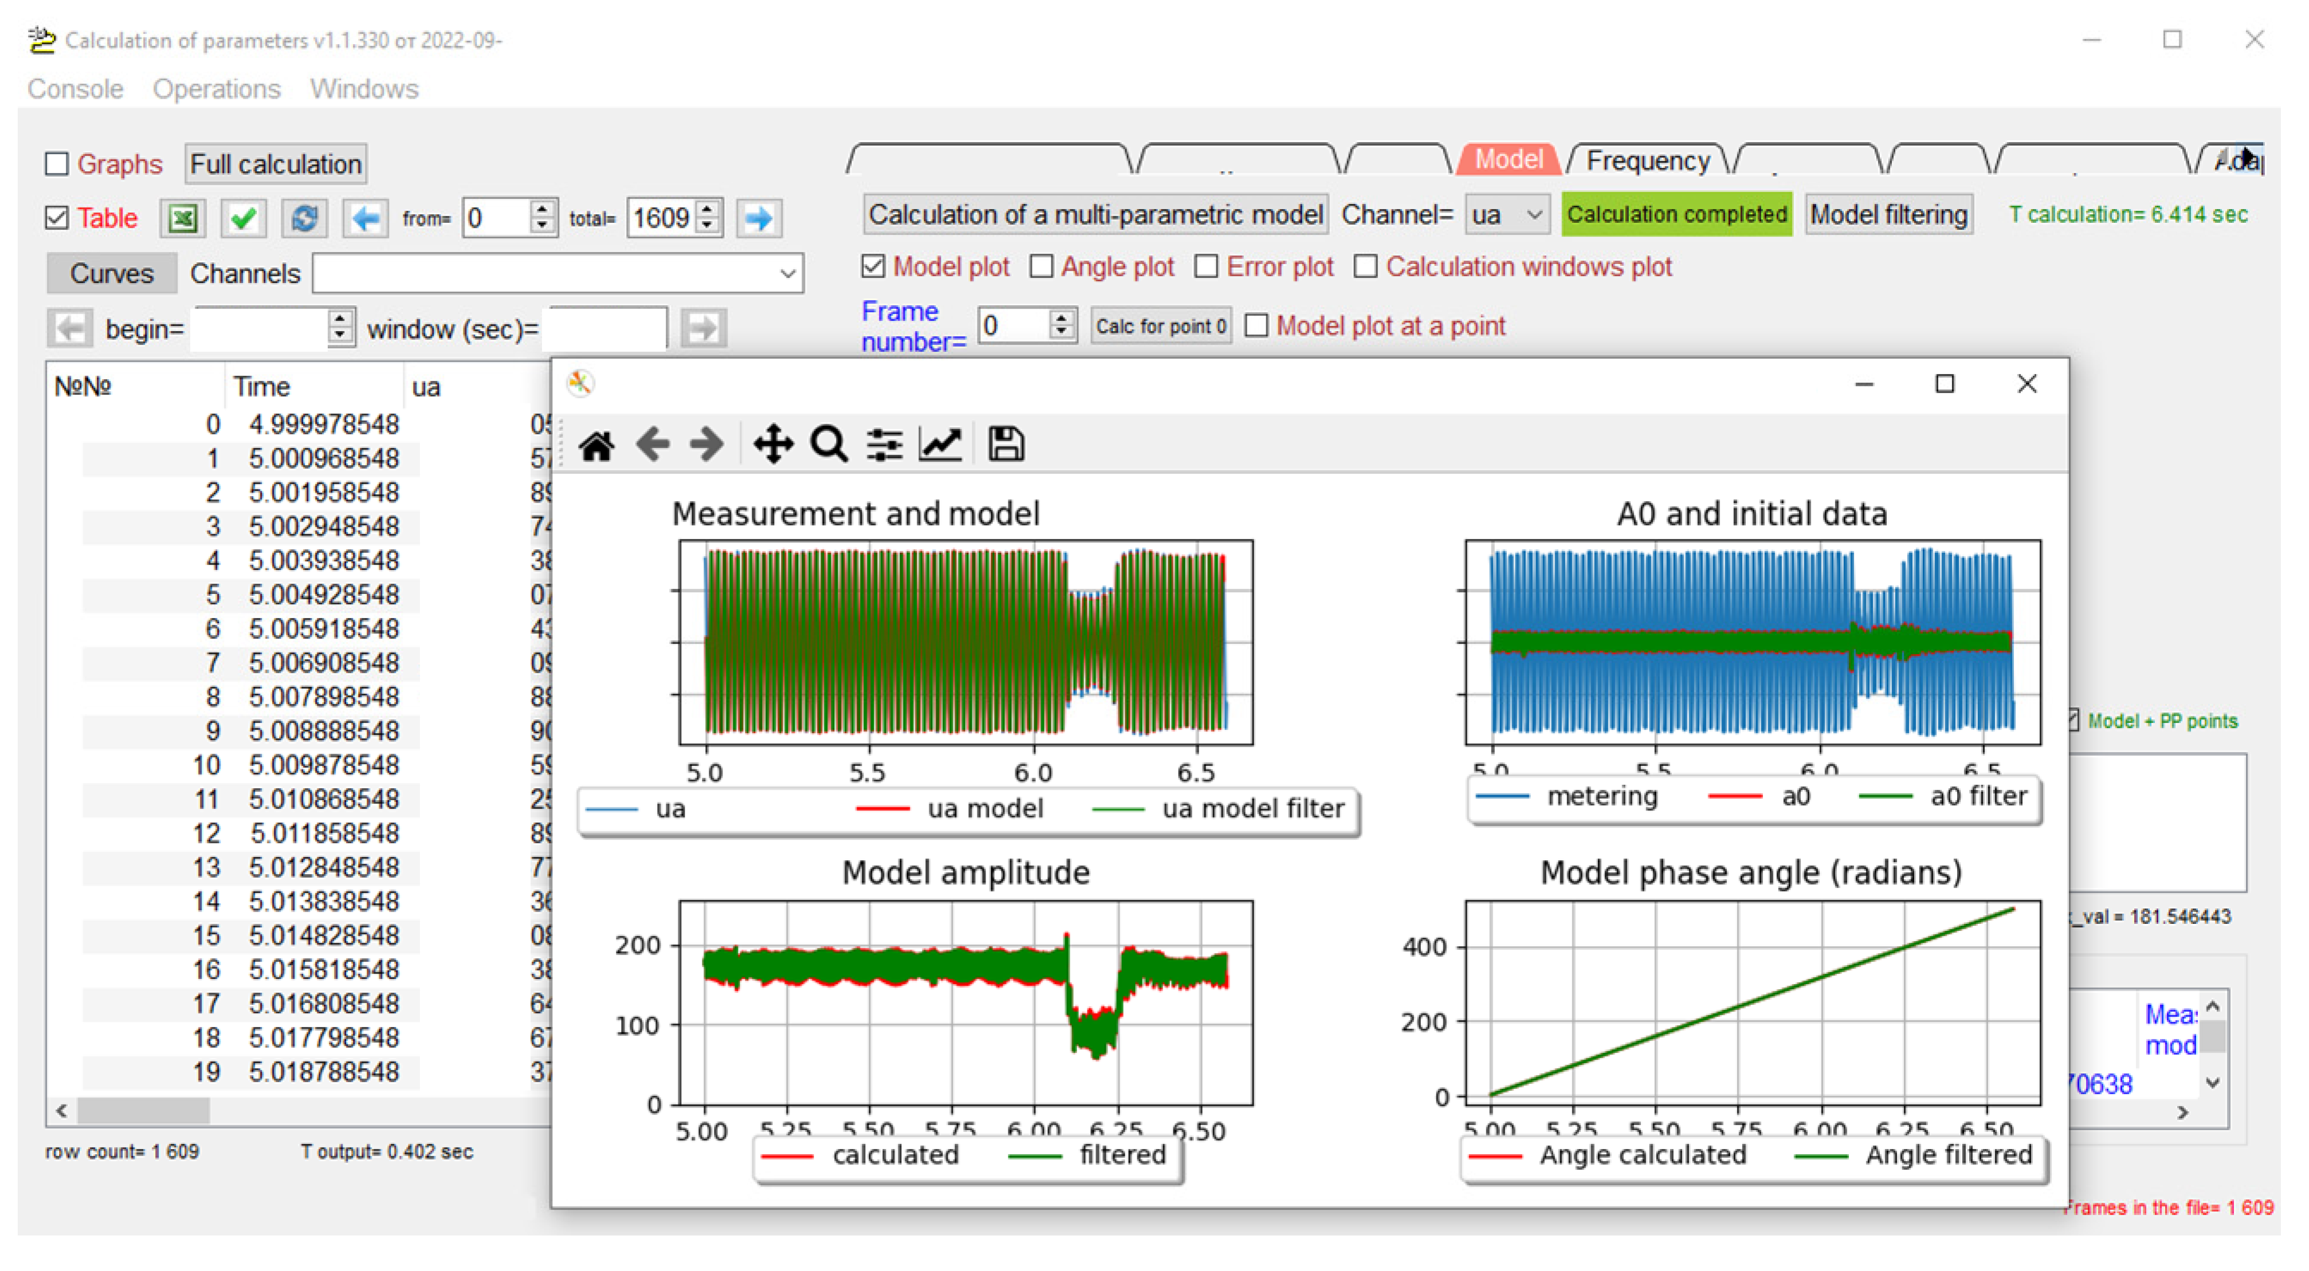Open the Channel ua dropdown
2309x1271 pixels.
pyautogui.click(x=1507, y=215)
